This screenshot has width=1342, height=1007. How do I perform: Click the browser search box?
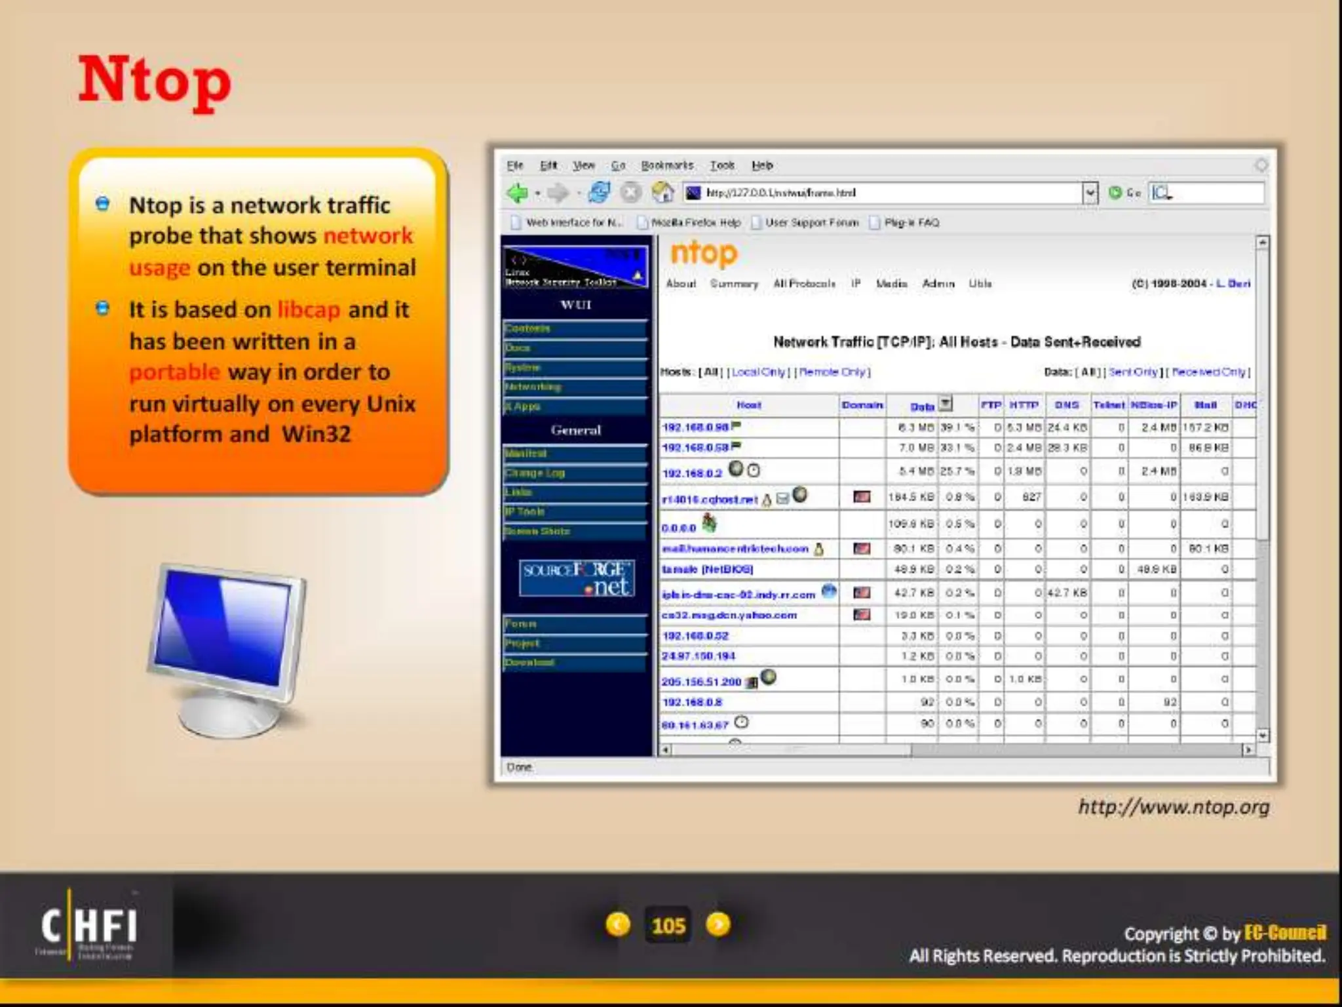click(1206, 193)
